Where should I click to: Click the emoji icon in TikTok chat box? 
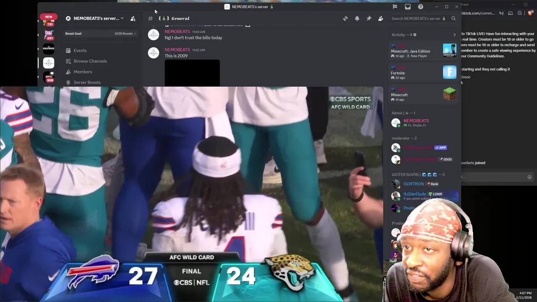(529, 177)
